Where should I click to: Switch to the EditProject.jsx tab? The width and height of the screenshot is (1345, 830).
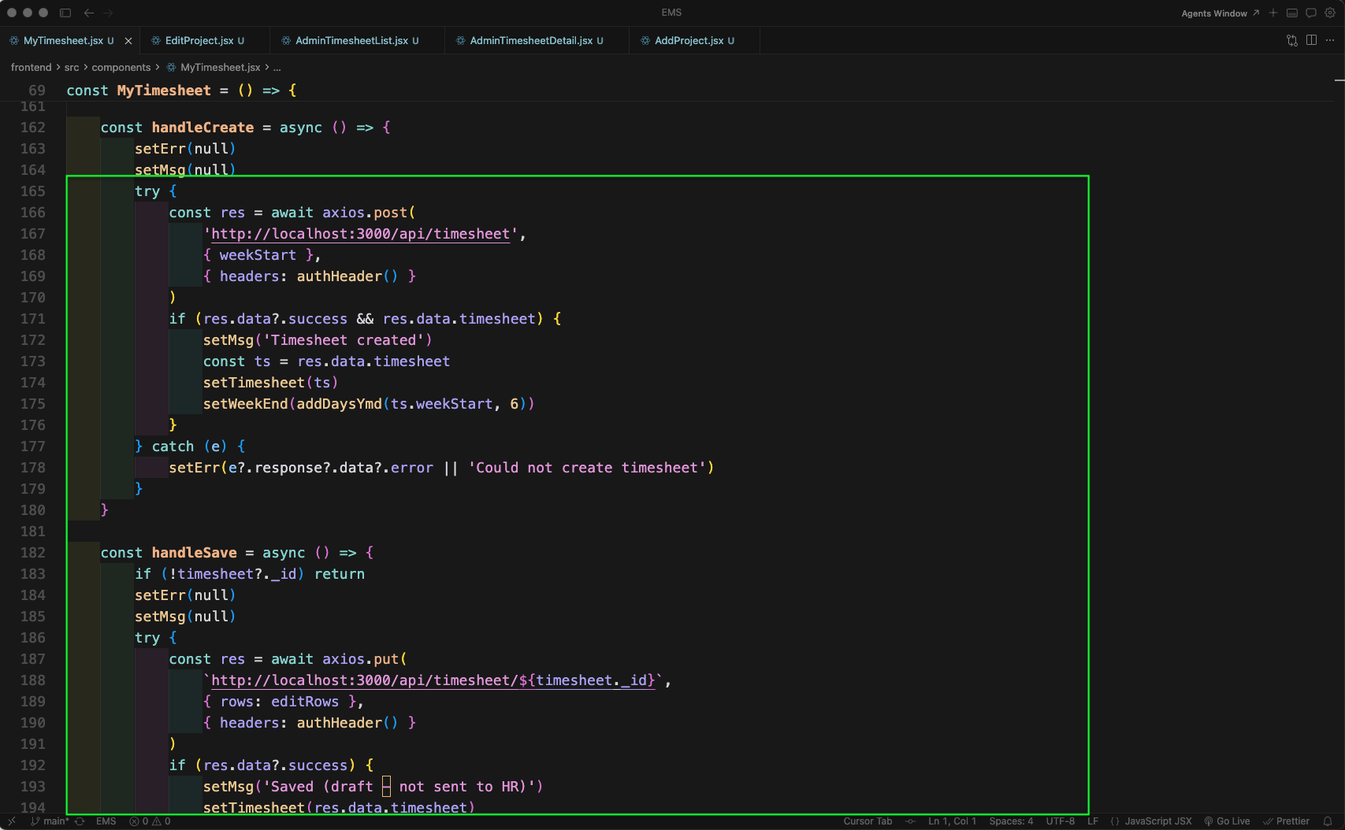click(199, 41)
